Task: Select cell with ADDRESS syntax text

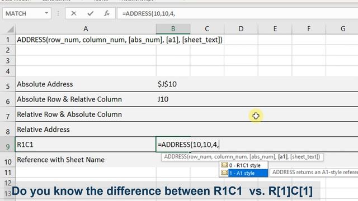Action: [86, 40]
